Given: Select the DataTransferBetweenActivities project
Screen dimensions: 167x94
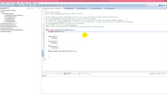Looking at the screenshot, I should (x=8, y=25).
